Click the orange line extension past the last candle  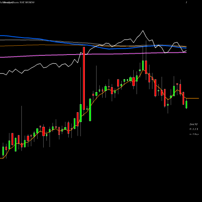[x=193, y=99]
